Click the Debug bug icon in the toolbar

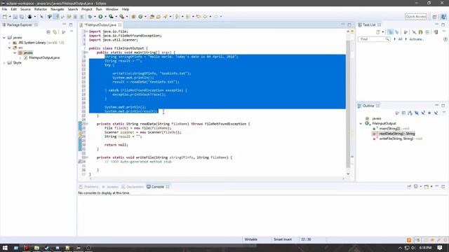pos(90,17)
